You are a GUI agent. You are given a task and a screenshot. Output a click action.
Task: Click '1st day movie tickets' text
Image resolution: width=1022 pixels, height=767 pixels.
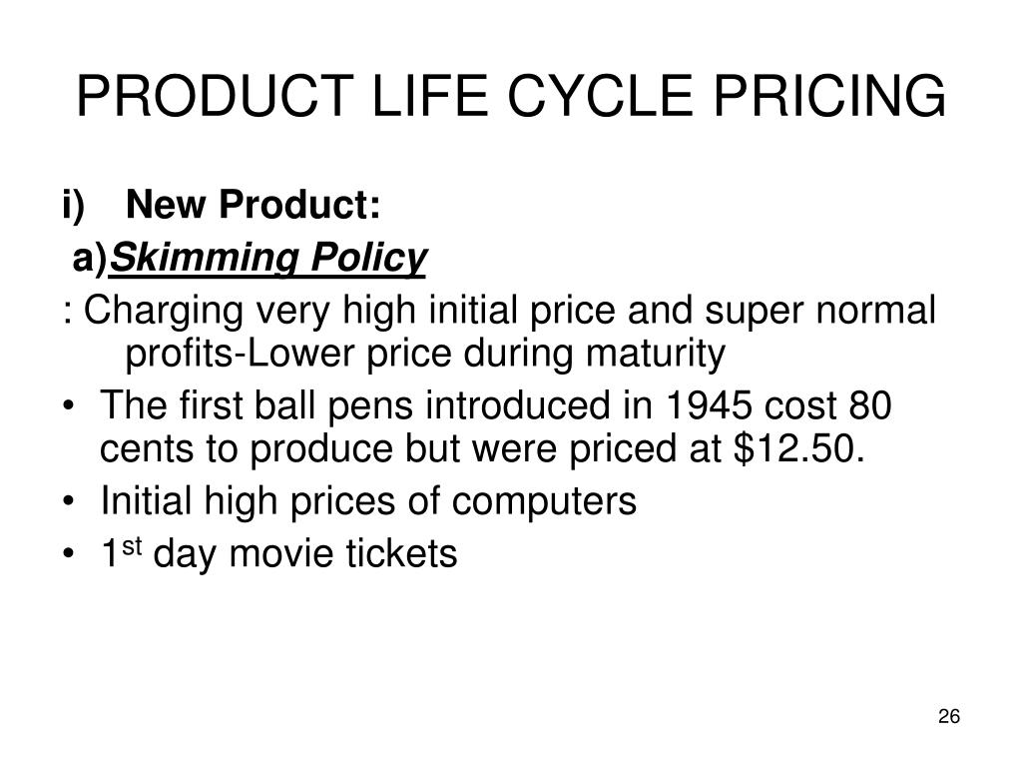279,553
